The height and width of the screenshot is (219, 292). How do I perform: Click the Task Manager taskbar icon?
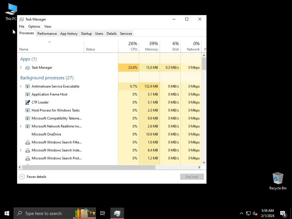[x=117, y=213]
